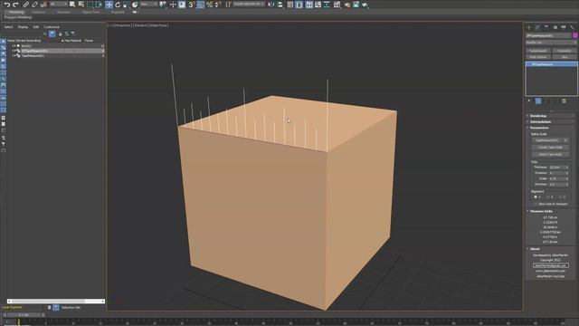Open the selection filter dropdown in toolbar
Screen dimensions: 579x326
pyautogui.click(x=58, y=5)
